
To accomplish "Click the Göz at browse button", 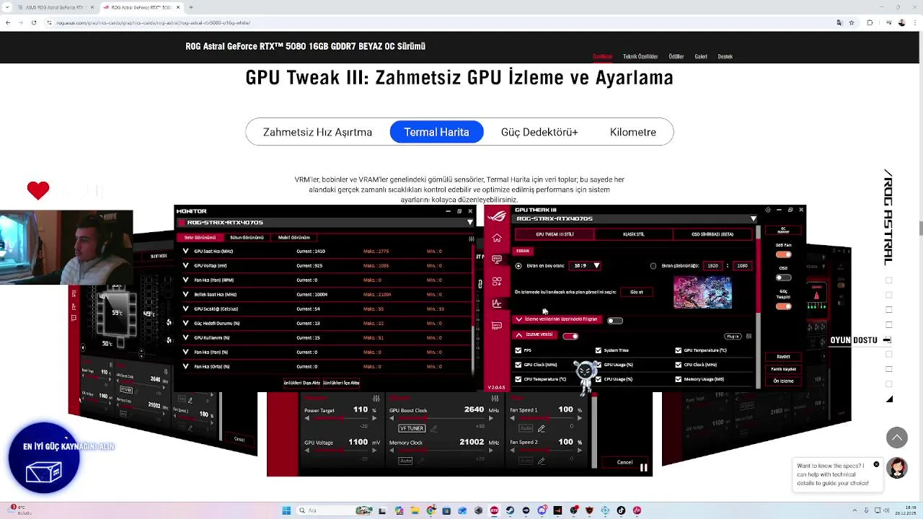I will tap(637, 292).
